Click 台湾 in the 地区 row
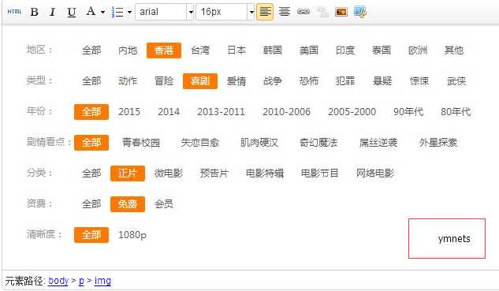 point(200,50)
